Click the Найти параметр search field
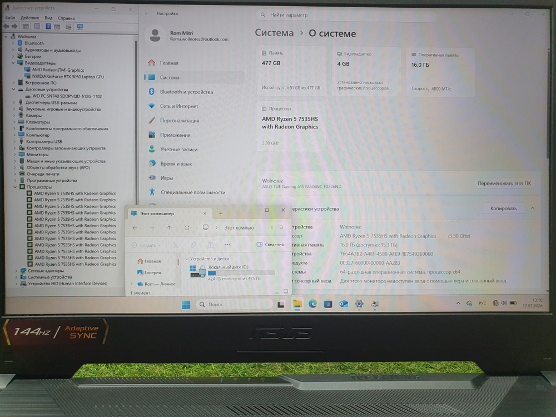This screenshot has width=556, height=417. (x=346, y=15)
